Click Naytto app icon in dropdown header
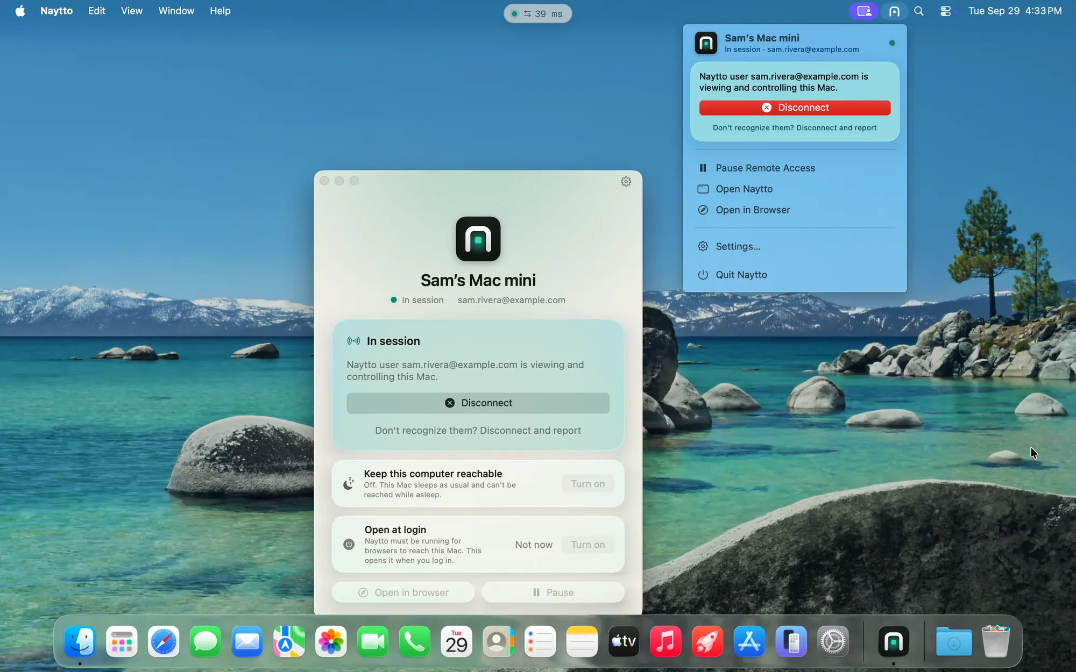 coord(706,43)
